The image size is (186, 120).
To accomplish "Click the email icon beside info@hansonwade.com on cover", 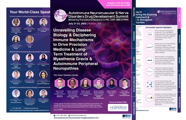I will coord(69,115).
